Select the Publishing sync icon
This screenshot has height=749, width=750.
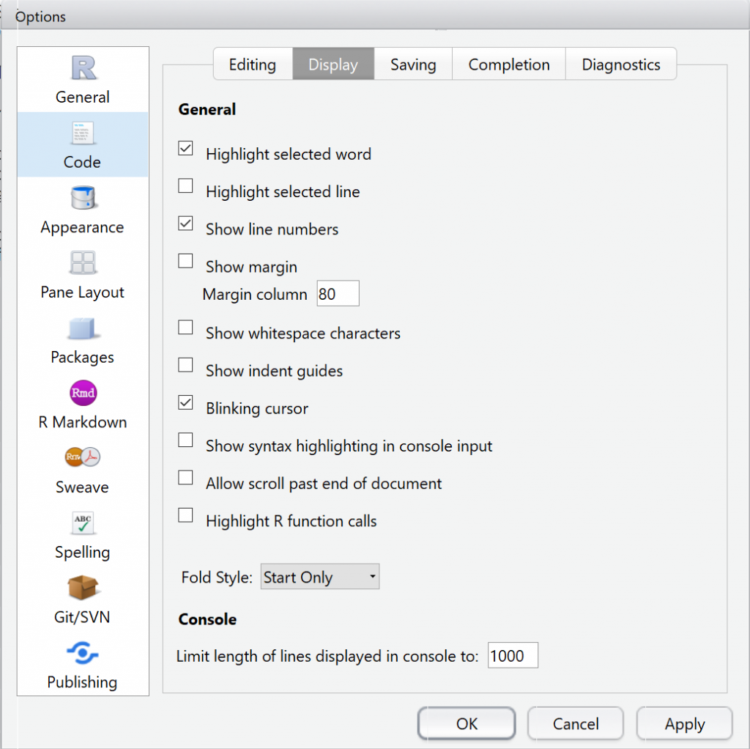[83, 653]
